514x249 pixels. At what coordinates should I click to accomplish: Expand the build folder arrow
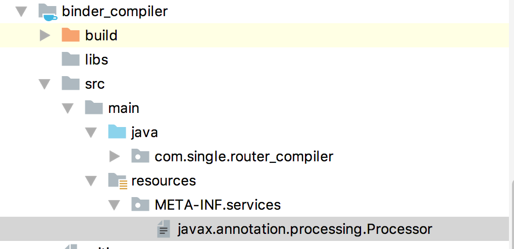tap(45, 35)
